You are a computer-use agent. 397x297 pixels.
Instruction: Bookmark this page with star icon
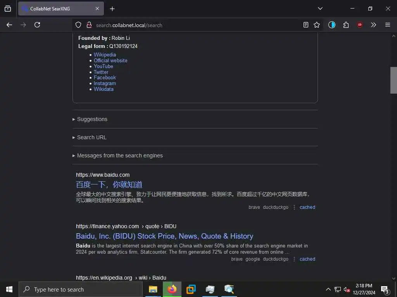tap(317, 25)
